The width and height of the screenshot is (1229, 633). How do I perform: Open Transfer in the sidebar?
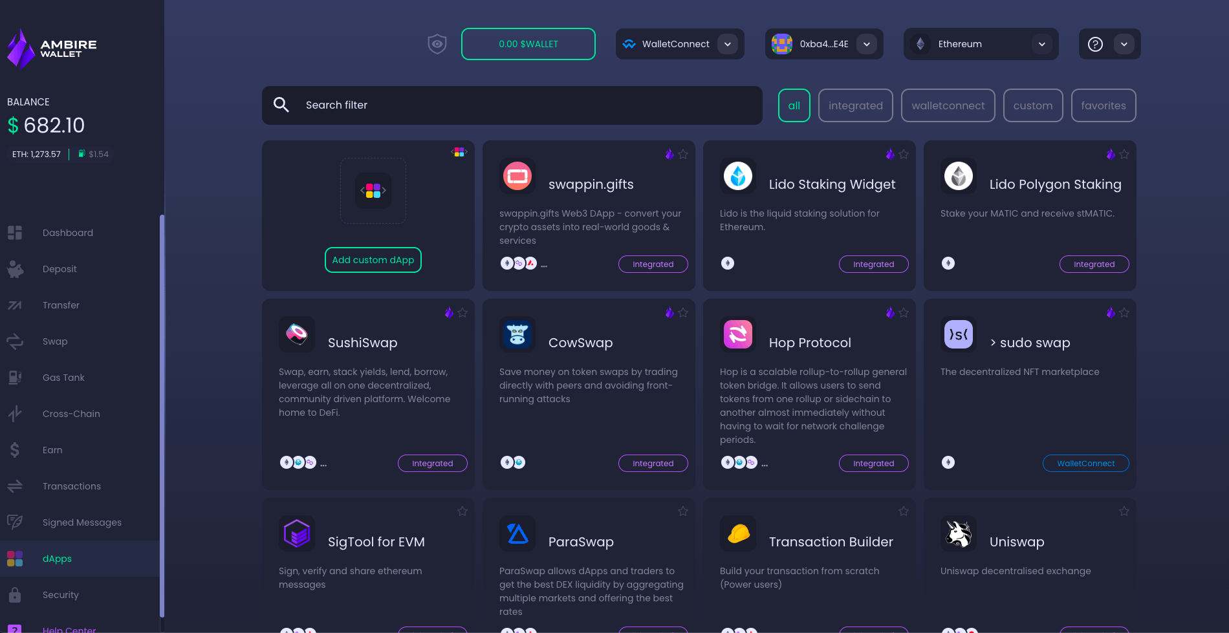[x=80, y=305]
